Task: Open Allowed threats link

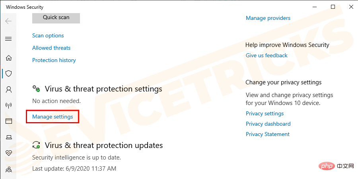Action: pos(51,48)
